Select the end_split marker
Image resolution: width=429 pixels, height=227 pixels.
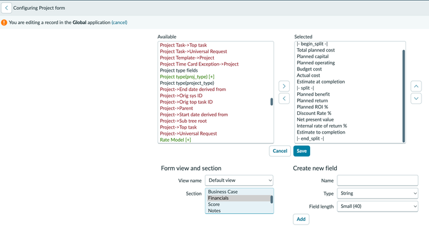pos(310,139)
